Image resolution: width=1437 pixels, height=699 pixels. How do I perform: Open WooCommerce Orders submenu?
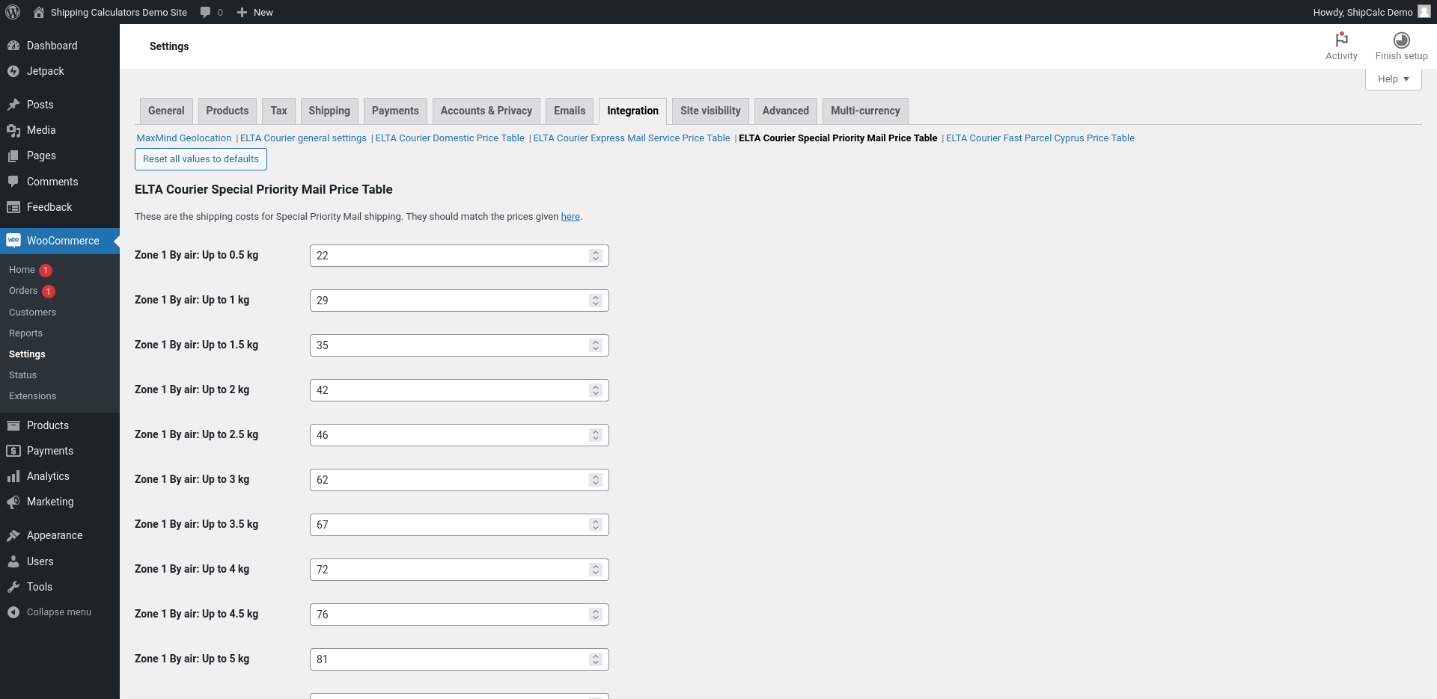click(23, 291)
